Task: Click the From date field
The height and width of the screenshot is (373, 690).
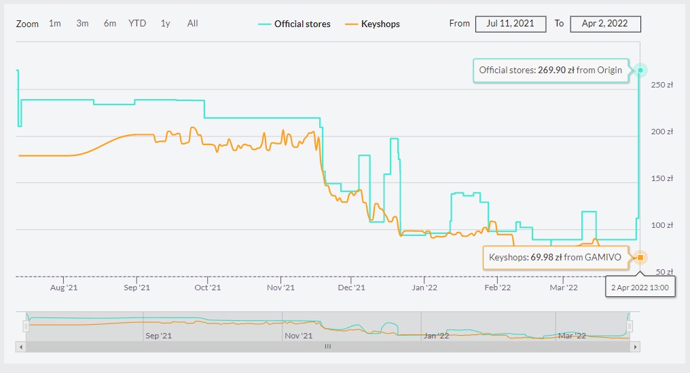Action: coord(510,23)
